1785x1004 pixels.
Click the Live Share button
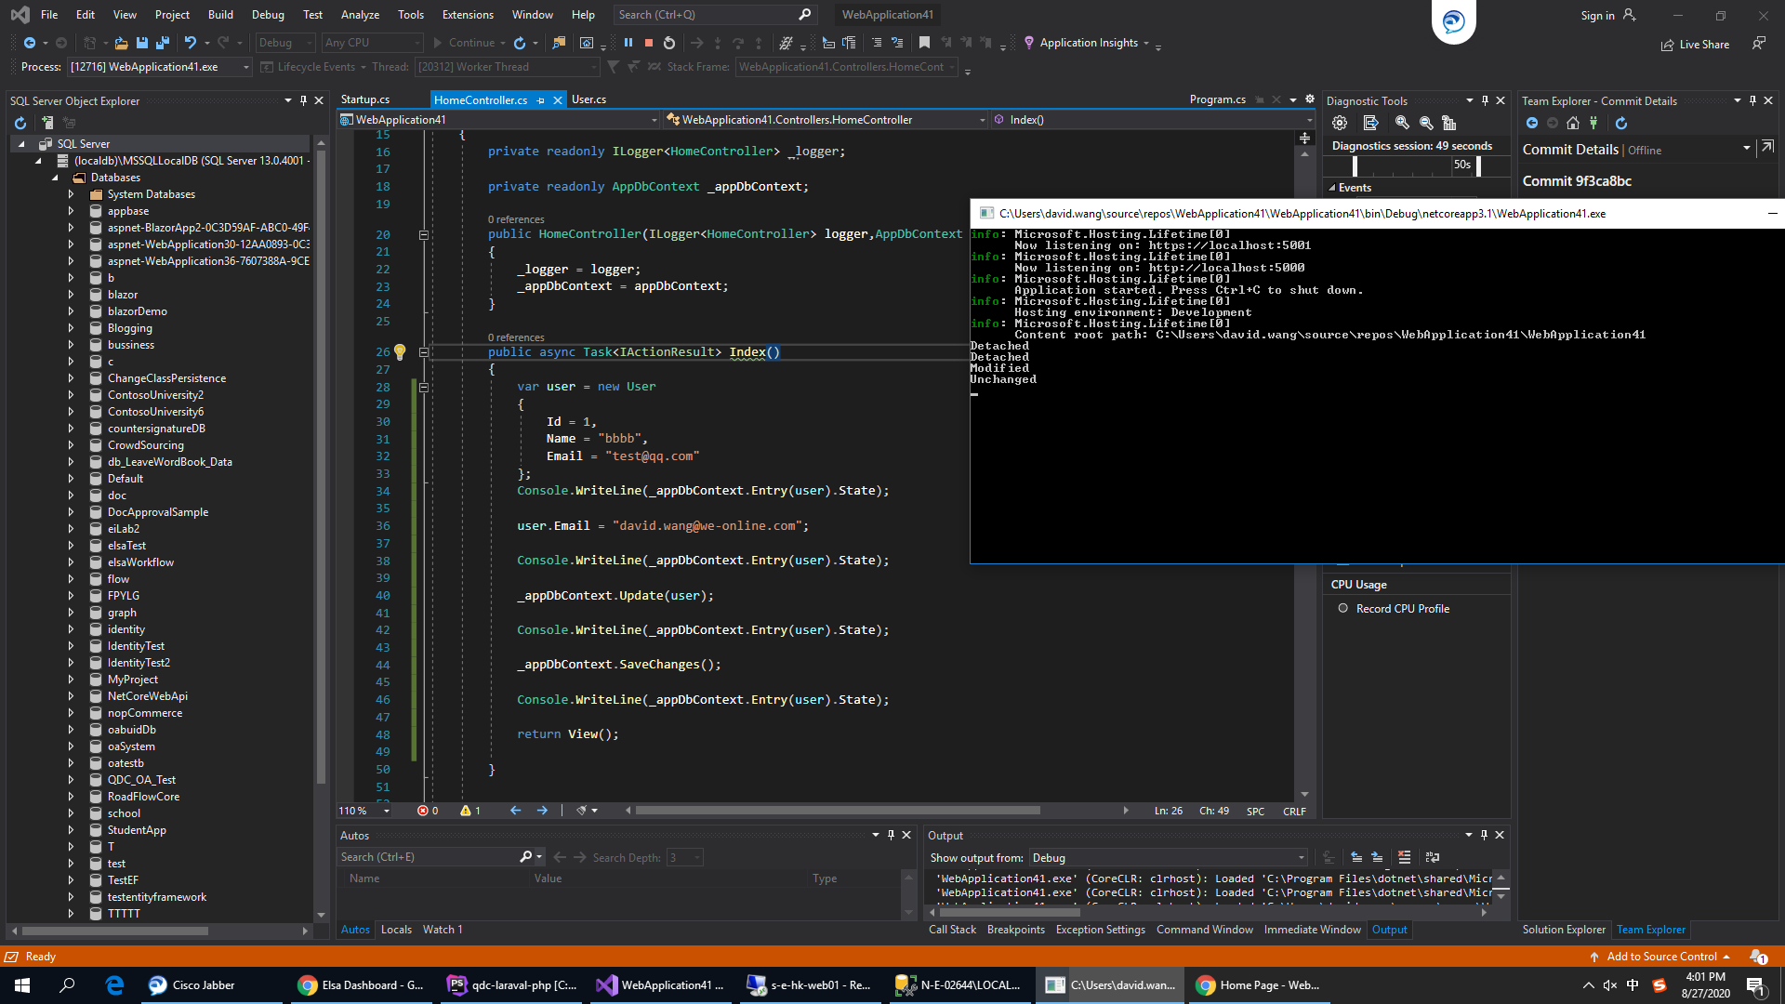click(1696, 45)
